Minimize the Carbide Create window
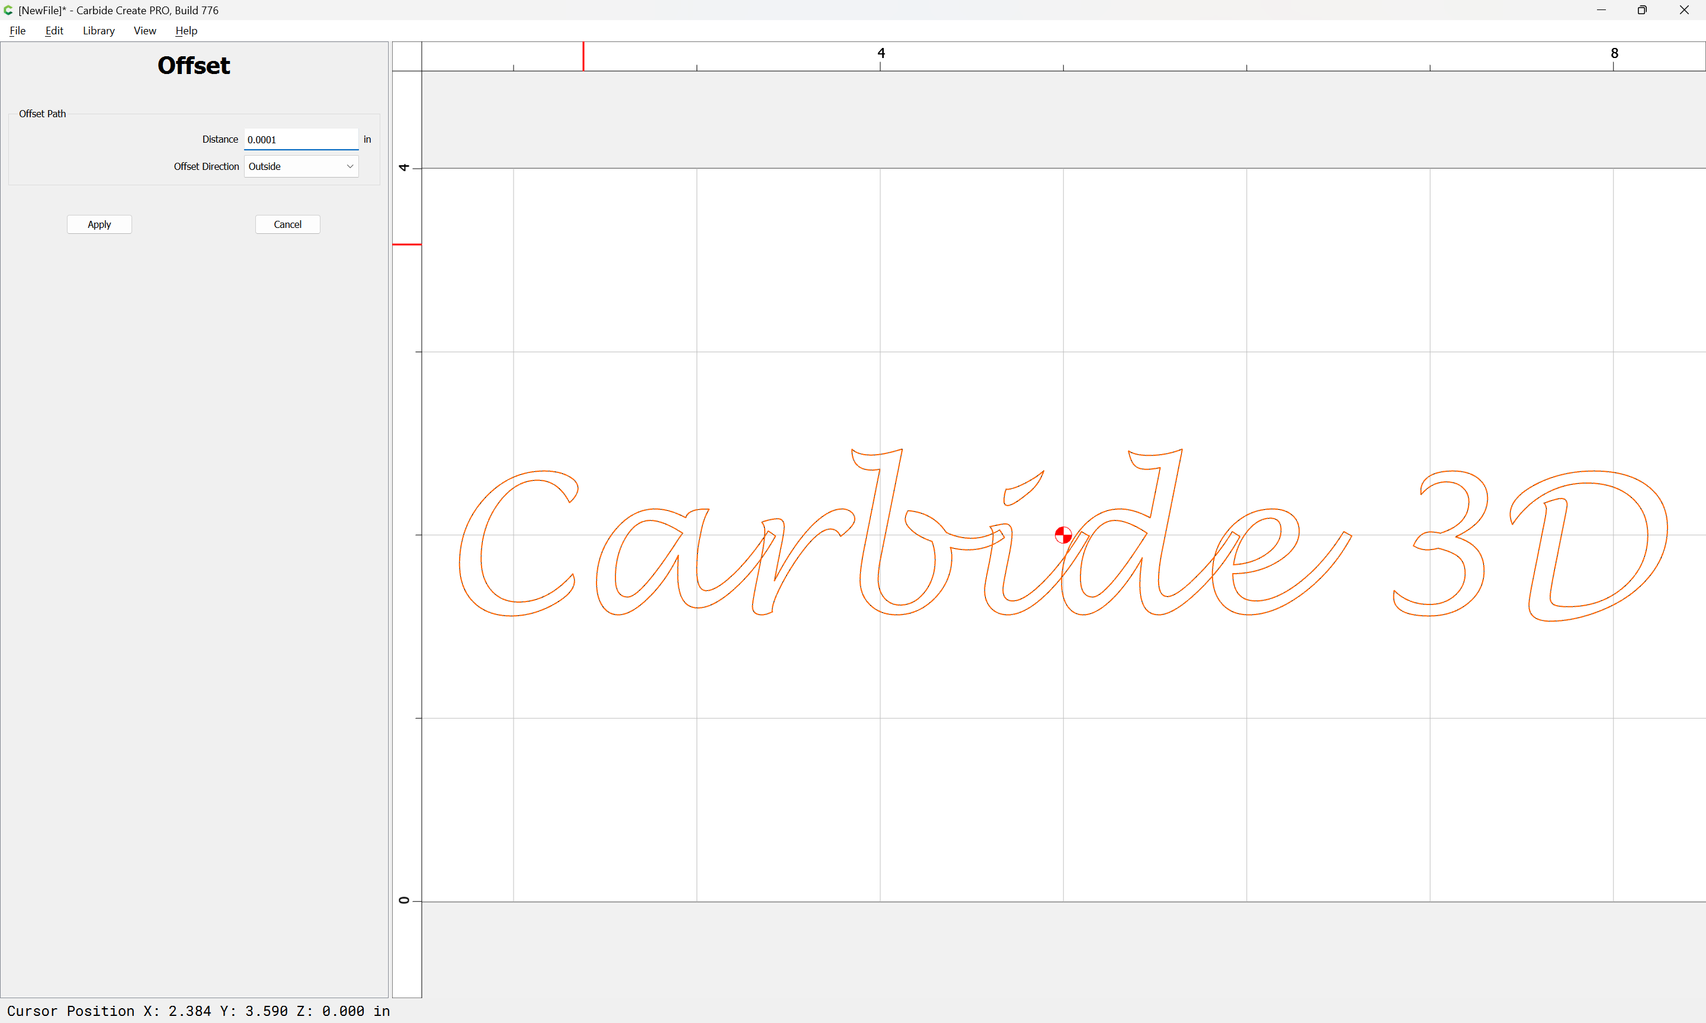 point(1601,10)
